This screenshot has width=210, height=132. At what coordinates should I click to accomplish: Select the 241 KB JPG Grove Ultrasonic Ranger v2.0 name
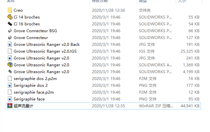(x=41, y=58)
